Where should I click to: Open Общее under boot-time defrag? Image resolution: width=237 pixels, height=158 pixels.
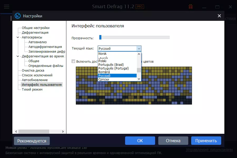click(34, 61)
